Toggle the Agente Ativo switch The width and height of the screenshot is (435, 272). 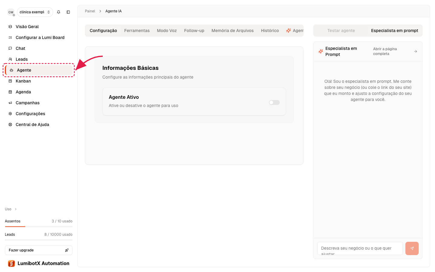[x=274, y=102]
